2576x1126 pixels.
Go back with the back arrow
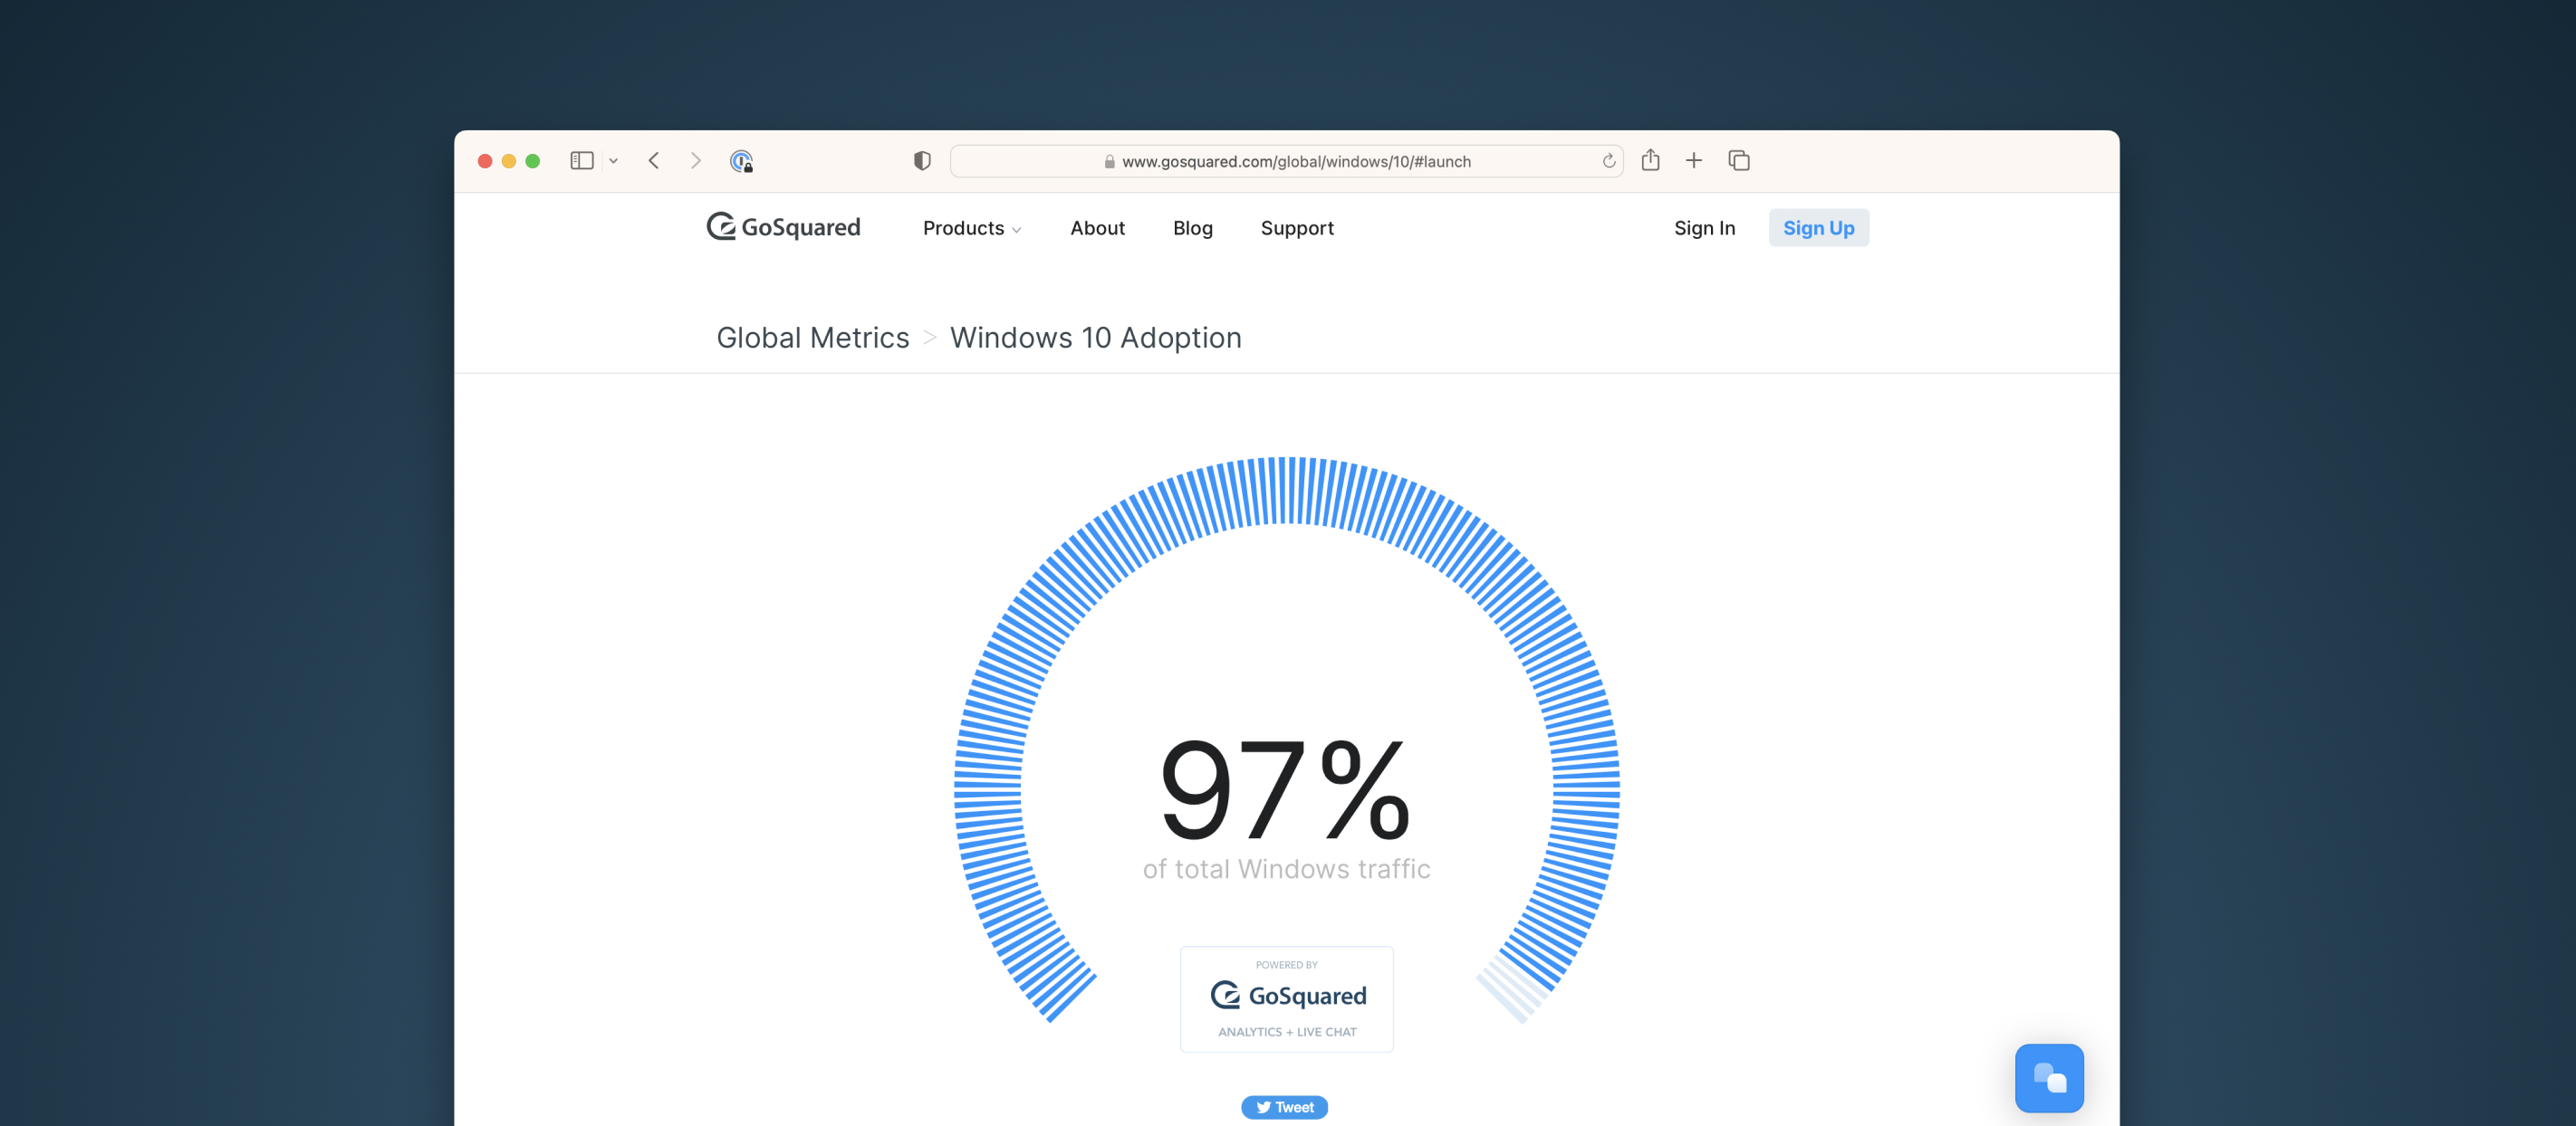[x=654, y=161]
